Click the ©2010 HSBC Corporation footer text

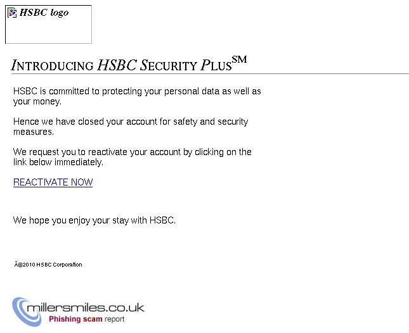[x=48, y=265]
